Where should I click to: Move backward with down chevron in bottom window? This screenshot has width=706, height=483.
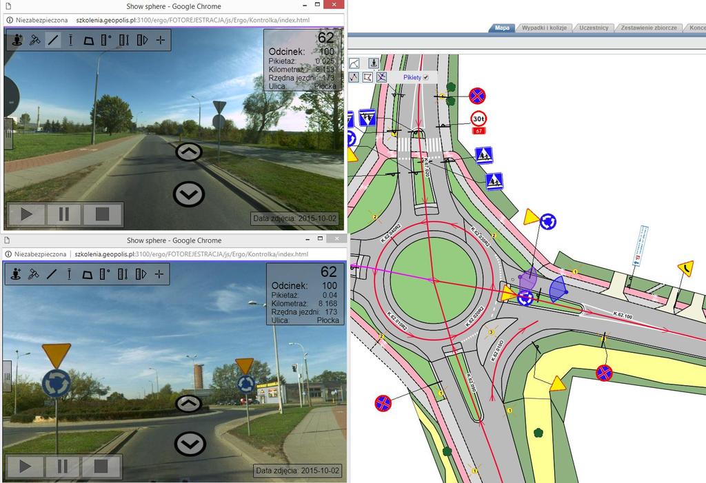point(190,444)
